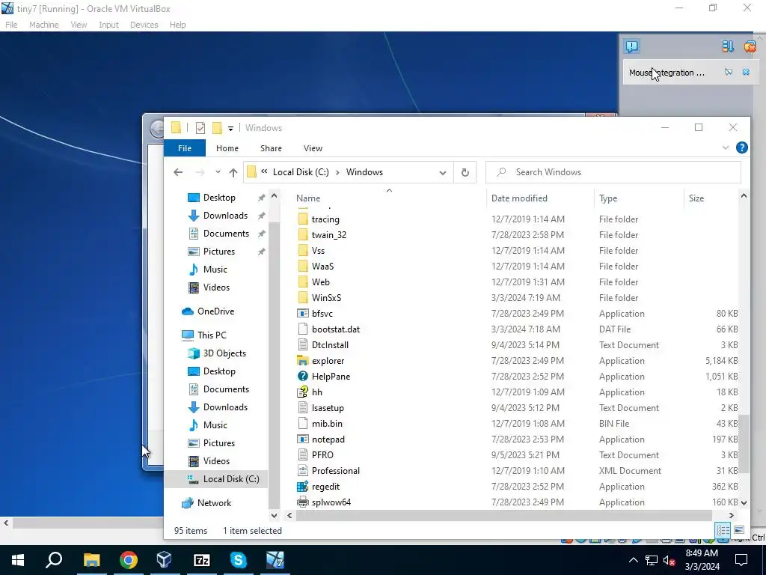The image size is (766, 575).
Task: Refresh the Windows folder view
Action: [465, 172]
